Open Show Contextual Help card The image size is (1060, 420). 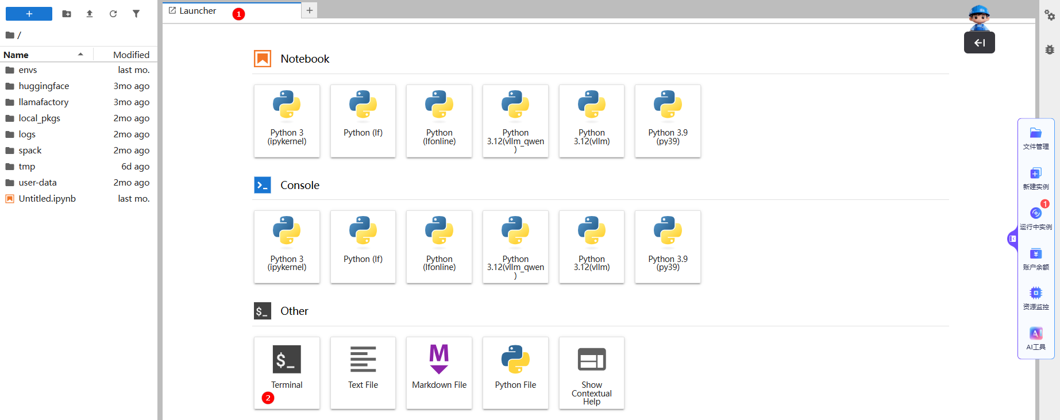click(591, 372)
